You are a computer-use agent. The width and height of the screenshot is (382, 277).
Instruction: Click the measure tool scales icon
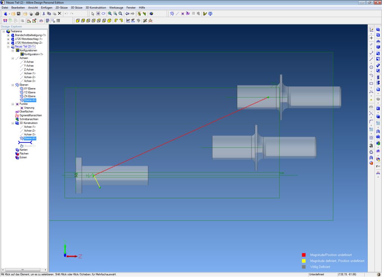coord(210,14)
